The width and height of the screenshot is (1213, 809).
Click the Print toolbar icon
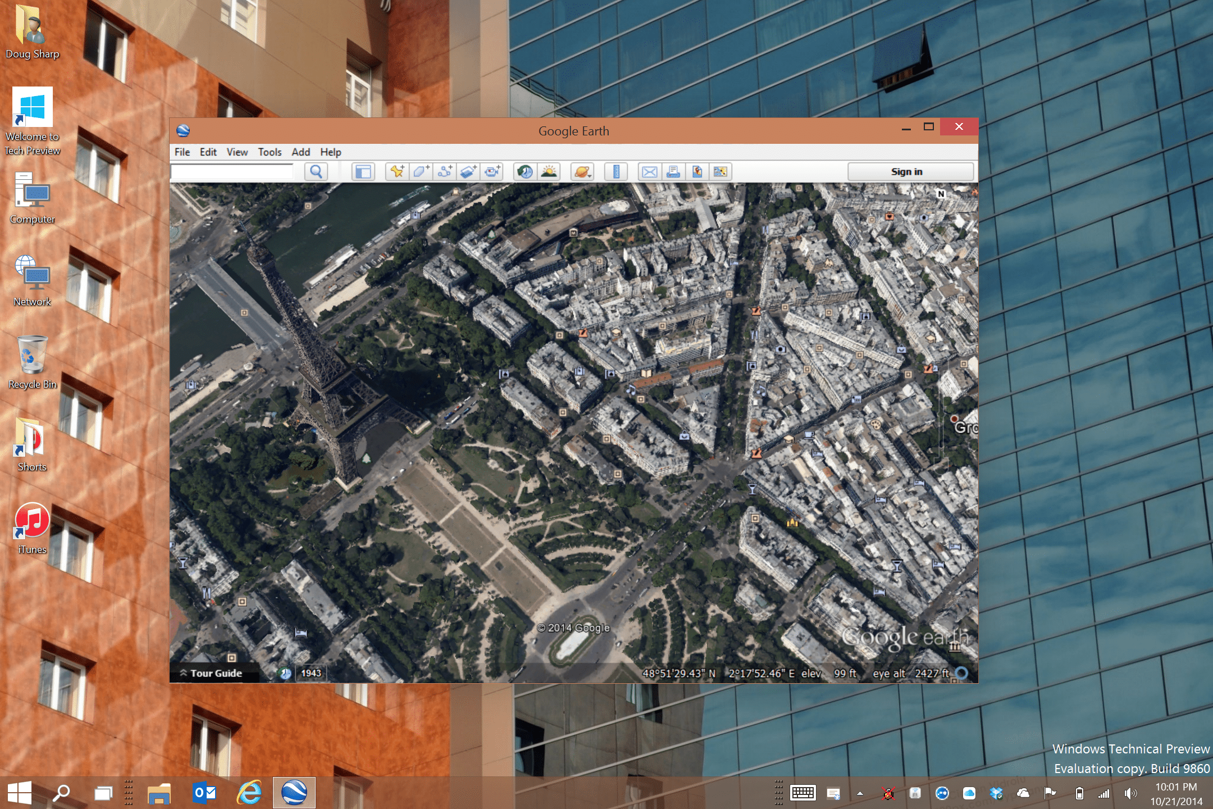pos(673,171)
